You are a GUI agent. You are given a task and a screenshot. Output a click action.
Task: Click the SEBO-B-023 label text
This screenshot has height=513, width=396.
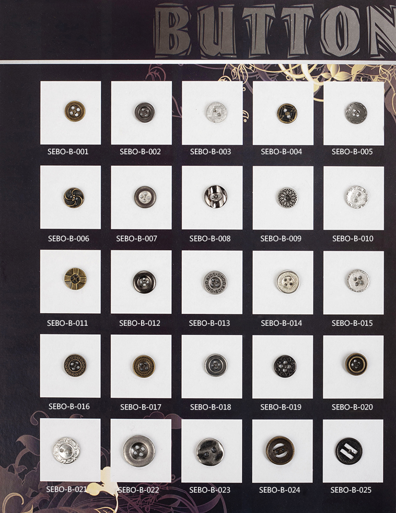coord(210,490)
